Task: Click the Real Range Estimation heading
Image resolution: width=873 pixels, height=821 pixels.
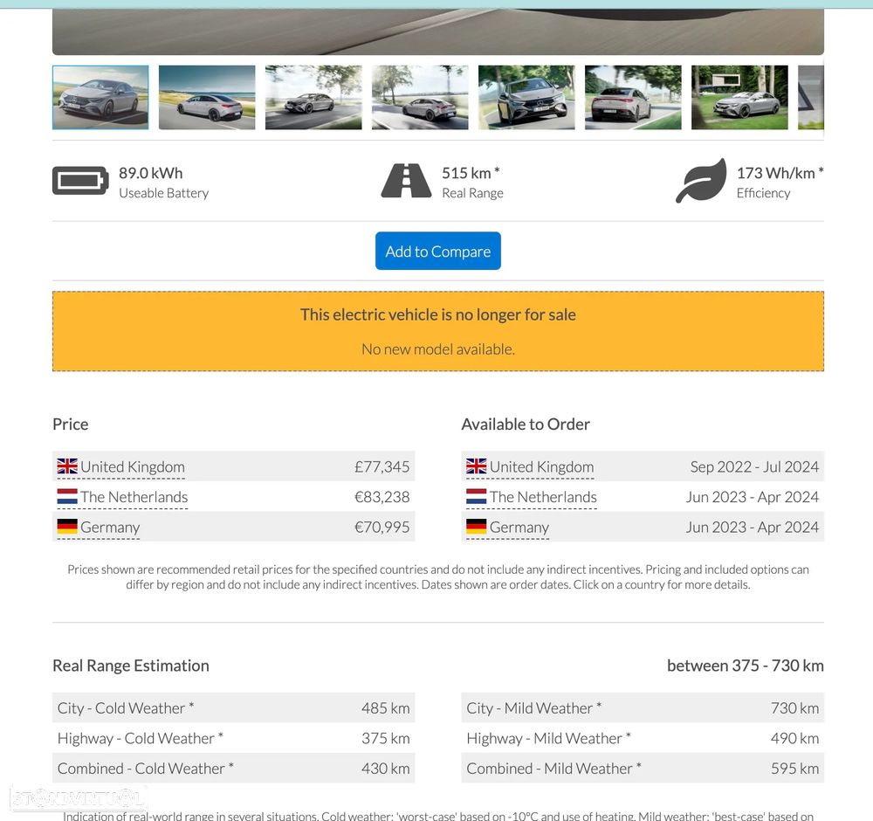Action: tap(131, 666)
